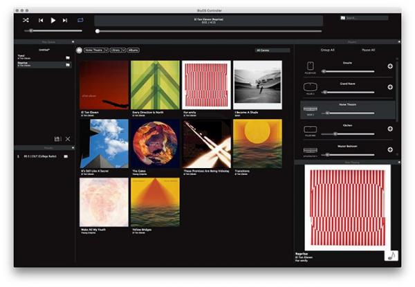The width and height of the screenshot is (415, 287).
Task: Add the Grand Room player to a group
Action: 390,87
